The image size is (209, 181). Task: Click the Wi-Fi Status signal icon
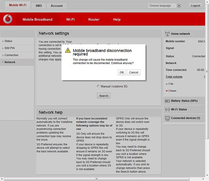point(167,109)
